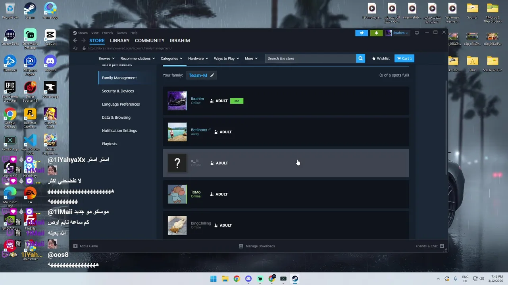The height and width of the screenshot is (285, 508).
Task: Open the Team-M family name link
Action: click(x=198, y=75)
